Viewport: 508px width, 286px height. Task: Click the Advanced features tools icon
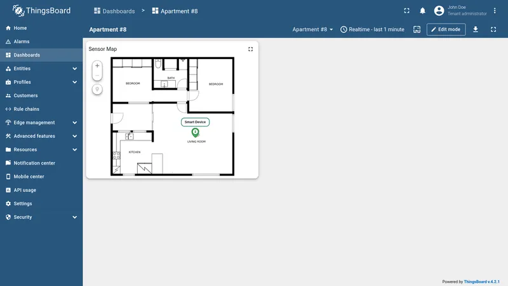(x=8, y=136)
